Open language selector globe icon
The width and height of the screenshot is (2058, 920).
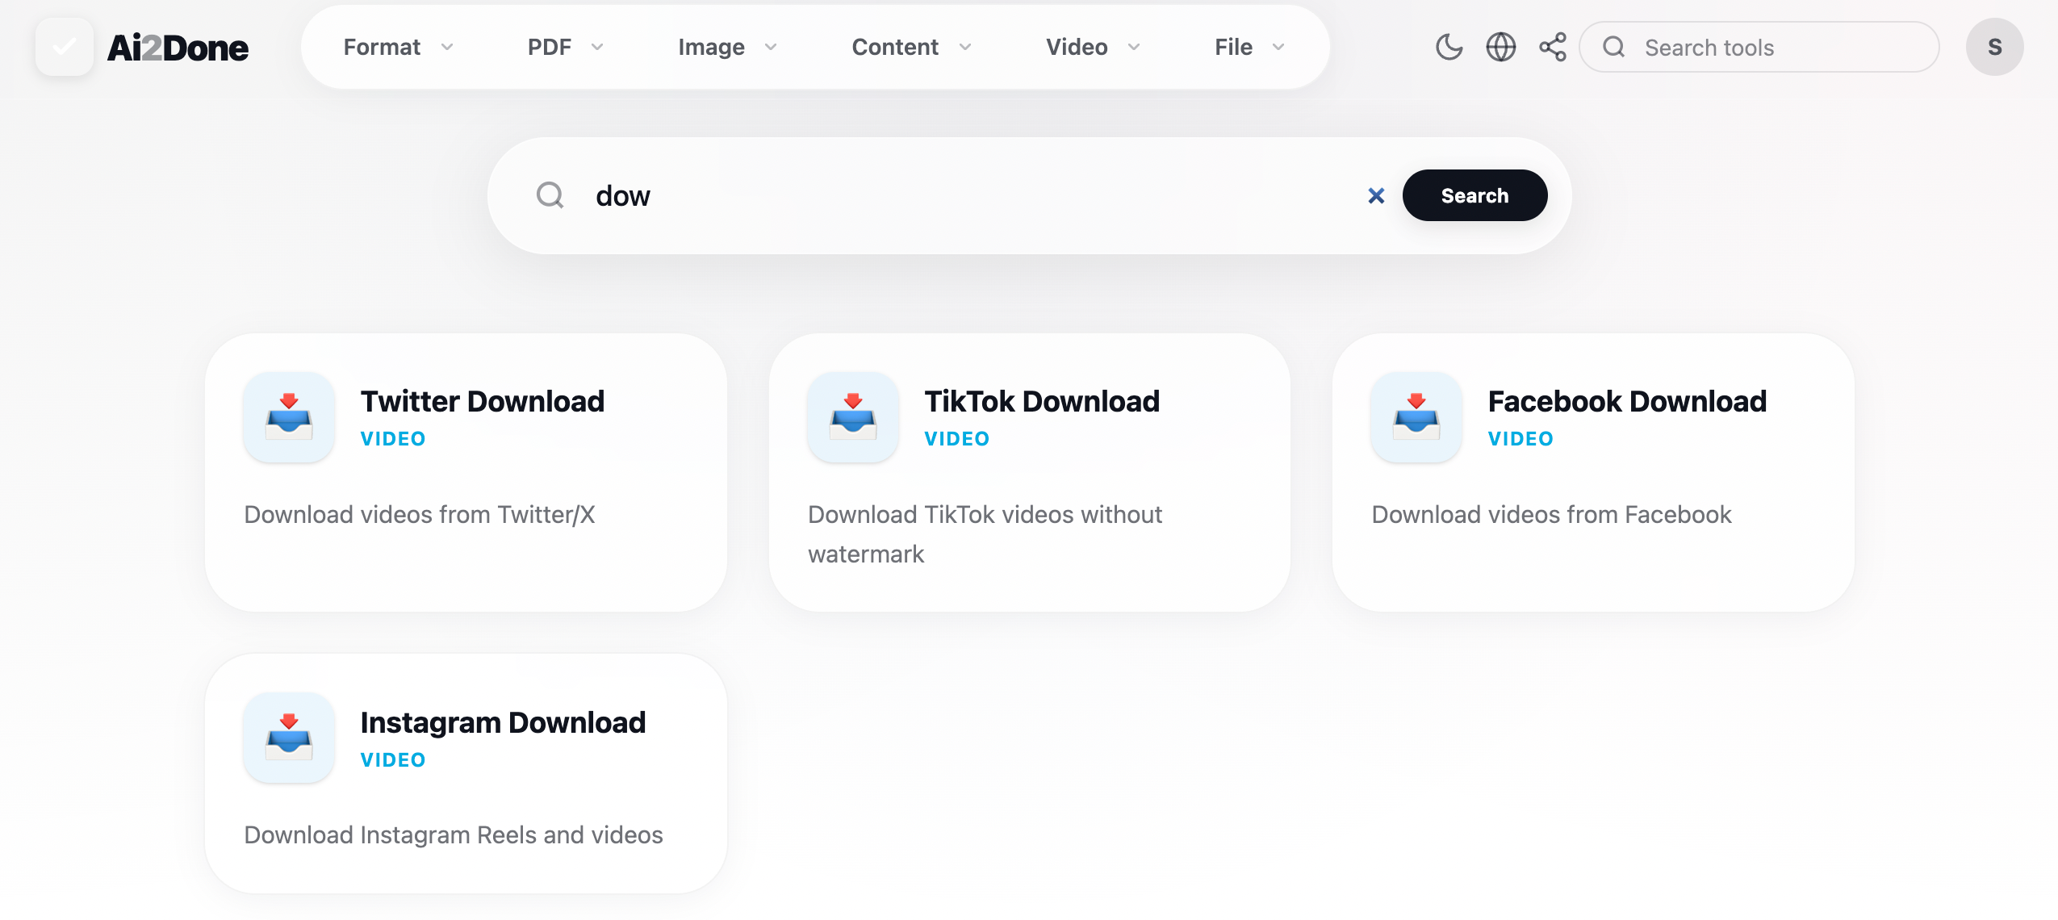tap(1500, 47)
